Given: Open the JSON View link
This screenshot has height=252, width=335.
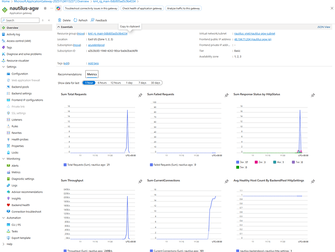Looking at the screenshot, I should click(x=324, y=27).
